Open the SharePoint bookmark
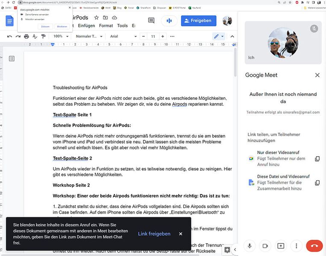Screen dimensions: 326x256 tap(144, 8)
